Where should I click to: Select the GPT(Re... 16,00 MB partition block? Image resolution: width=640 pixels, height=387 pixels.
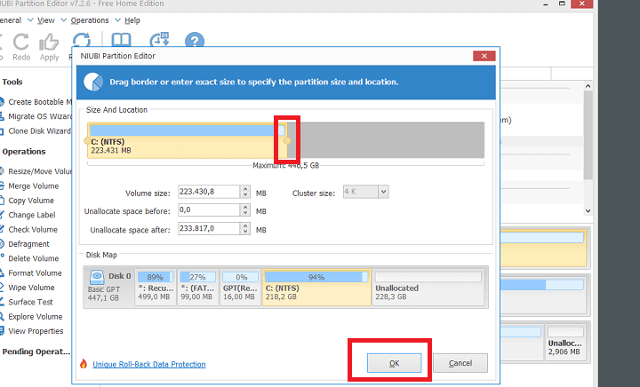240,287
